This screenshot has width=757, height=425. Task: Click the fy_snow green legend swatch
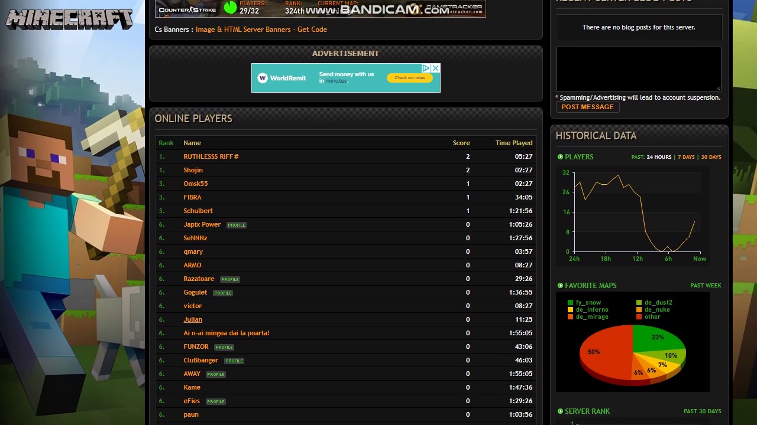tap(571, 303)
